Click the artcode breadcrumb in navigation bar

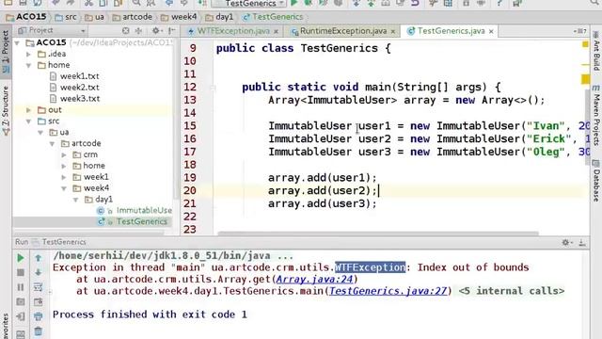click(x=133, y=17)
